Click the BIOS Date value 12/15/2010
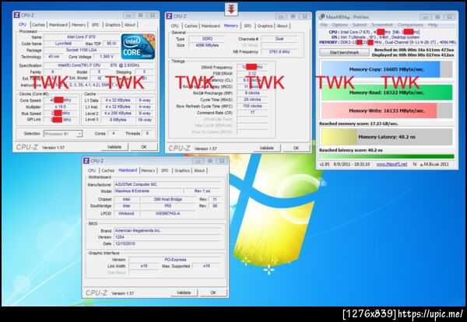The image size is (467, 322). tap(167, 243)
